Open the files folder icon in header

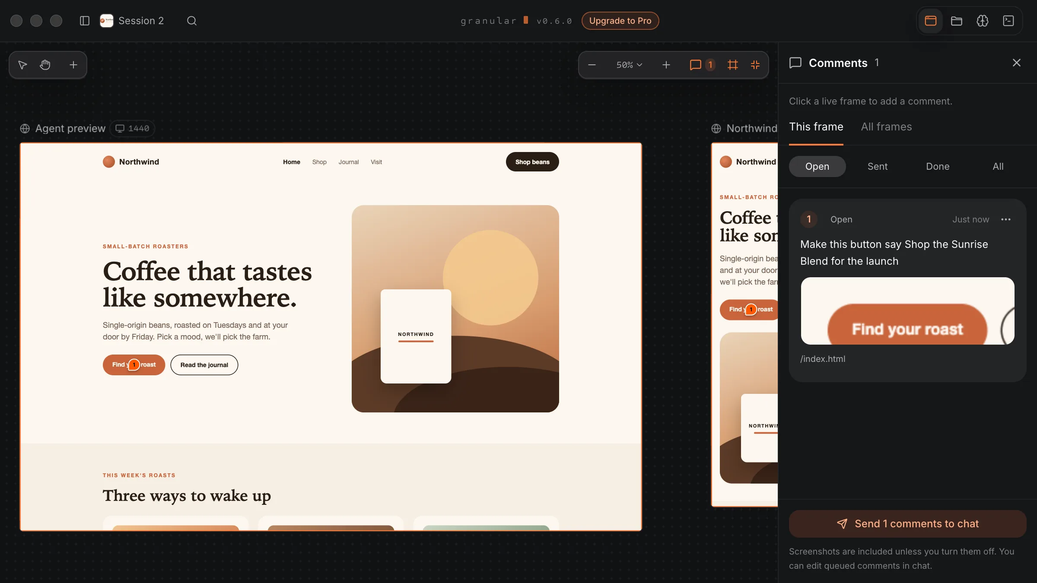957,21
